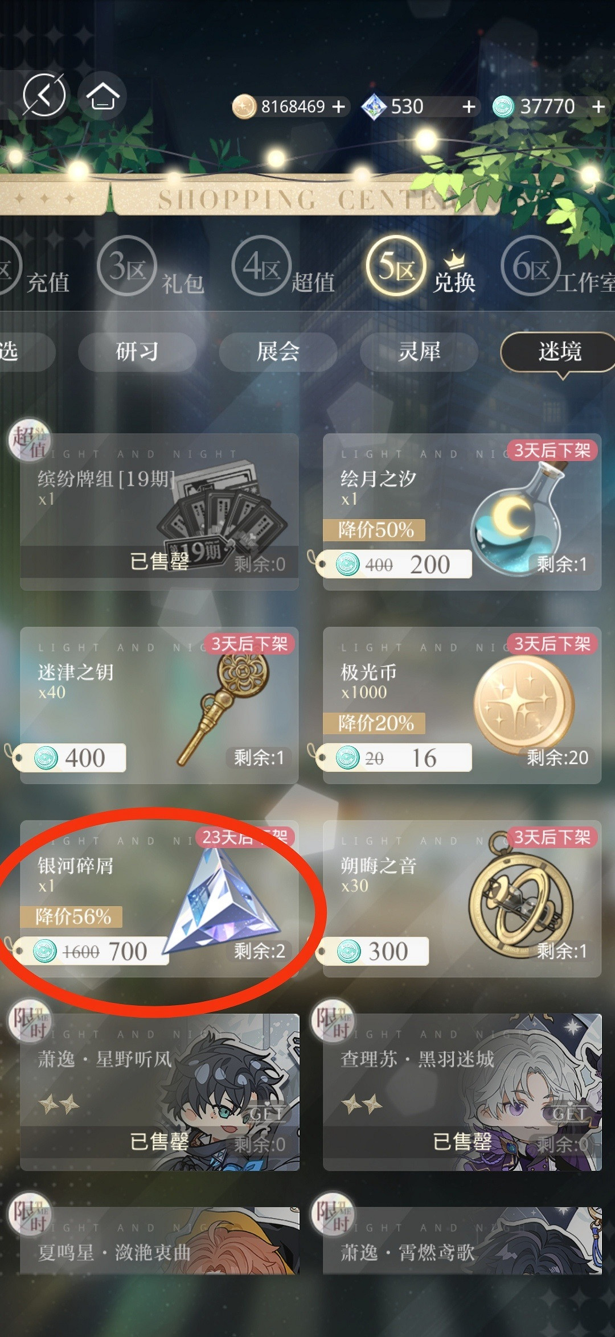Open the 3区 礼包 section
615x1337 pixels.
pos(150,268)
